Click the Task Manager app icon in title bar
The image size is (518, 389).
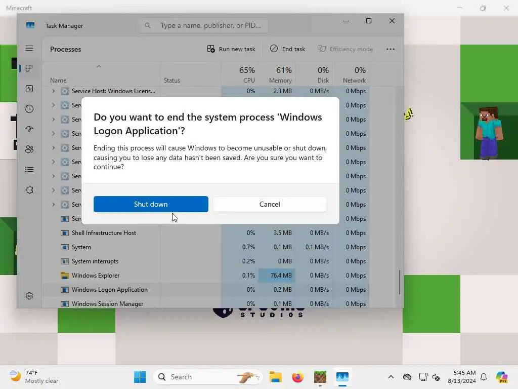click(x=30, y=25)
